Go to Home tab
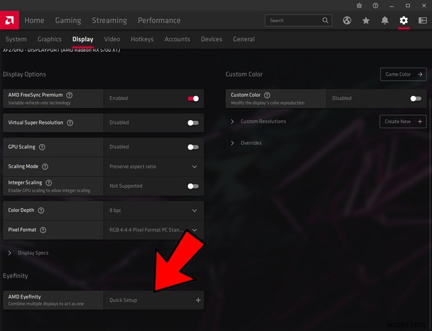The height and width of the screenshot is (331, 432). point(34,20)
